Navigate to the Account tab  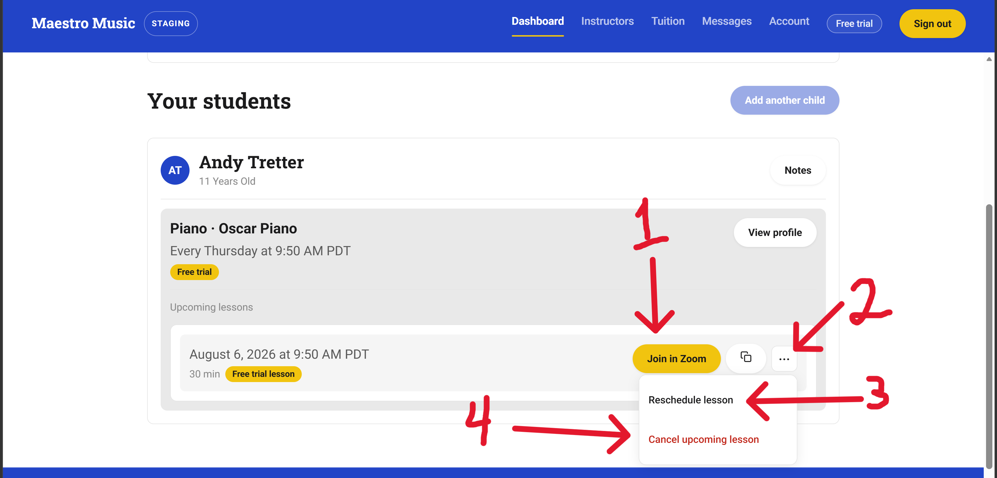[x=789, y=21]
